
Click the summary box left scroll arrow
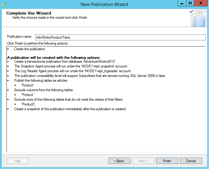pos(9,150)
